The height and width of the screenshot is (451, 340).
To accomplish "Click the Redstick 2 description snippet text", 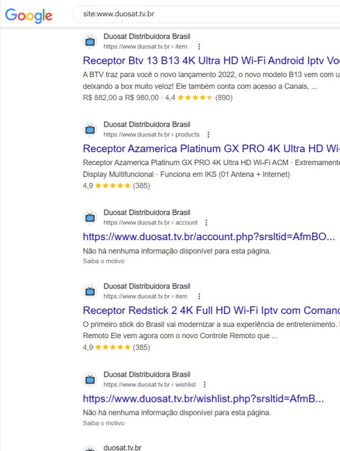I will click(x=211, y=330).
